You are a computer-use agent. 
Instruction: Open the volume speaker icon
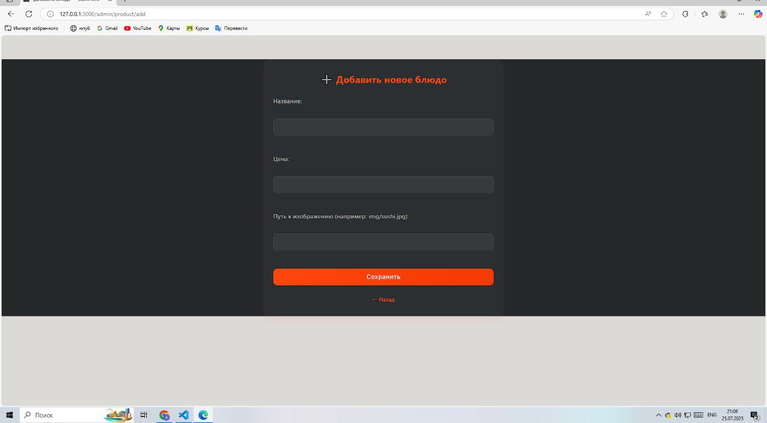click(678, 415)
